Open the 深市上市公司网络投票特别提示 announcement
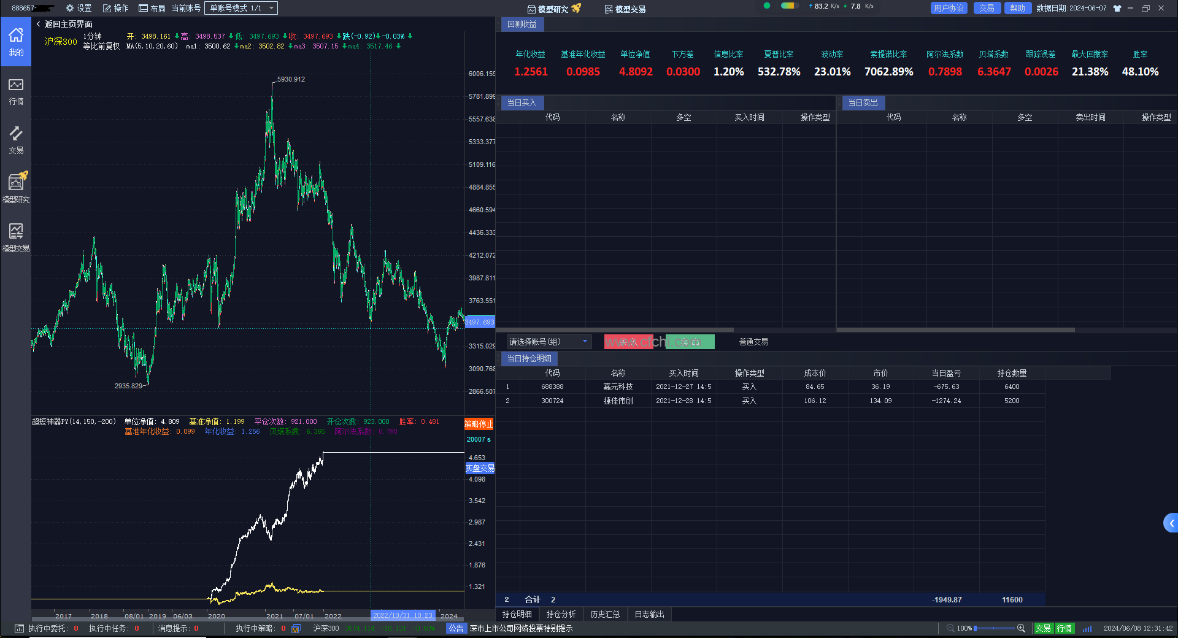Screen dimensions: 1178x638 point(522,628)
